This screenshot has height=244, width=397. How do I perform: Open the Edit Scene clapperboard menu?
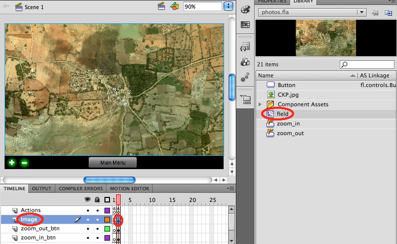(161, 6)
